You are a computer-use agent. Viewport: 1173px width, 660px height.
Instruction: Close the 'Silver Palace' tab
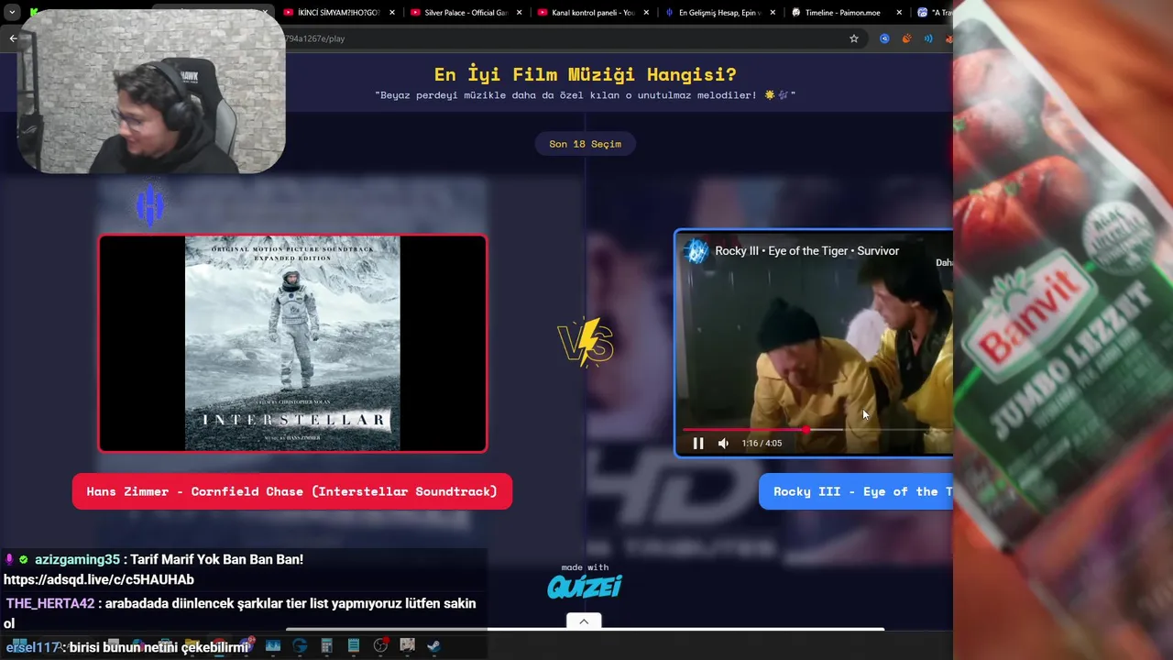519,13
